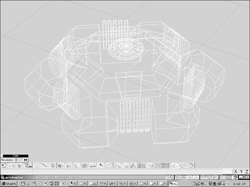Open the table-like object info panel icon
This screenshot has width=250, height=187.
tap(142, 166)
